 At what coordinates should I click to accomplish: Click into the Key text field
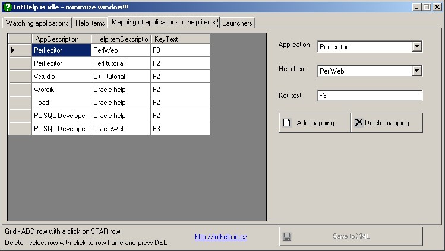click(370, 96)
